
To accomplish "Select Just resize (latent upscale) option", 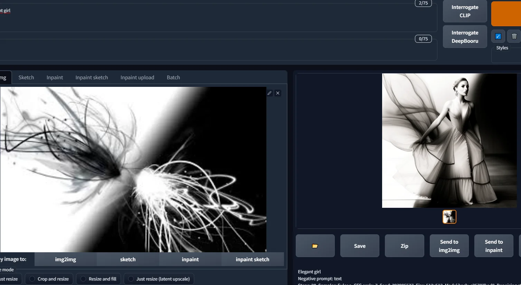I will (x=159, y=279).
